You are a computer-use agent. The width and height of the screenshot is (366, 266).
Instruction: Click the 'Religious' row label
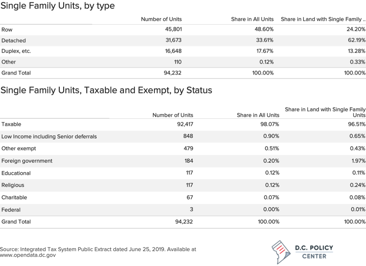coord(13,185)
